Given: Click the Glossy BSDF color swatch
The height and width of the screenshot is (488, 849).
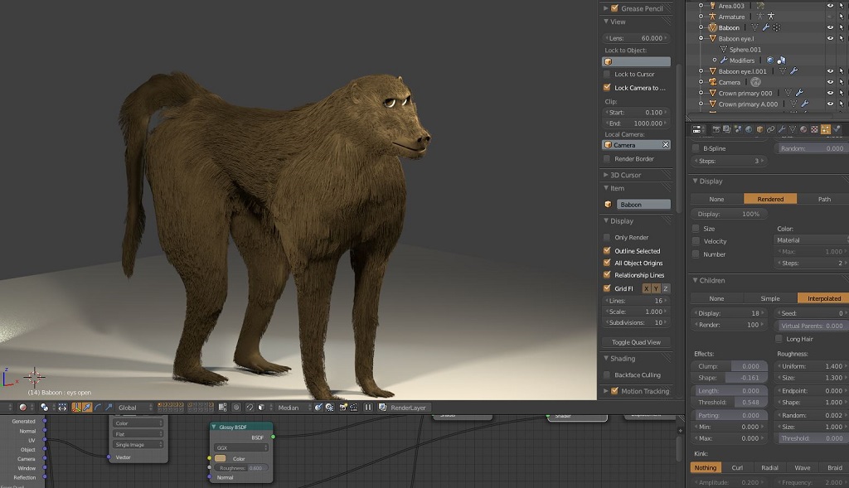Looking at the screenshot, I should click(221, 458).
